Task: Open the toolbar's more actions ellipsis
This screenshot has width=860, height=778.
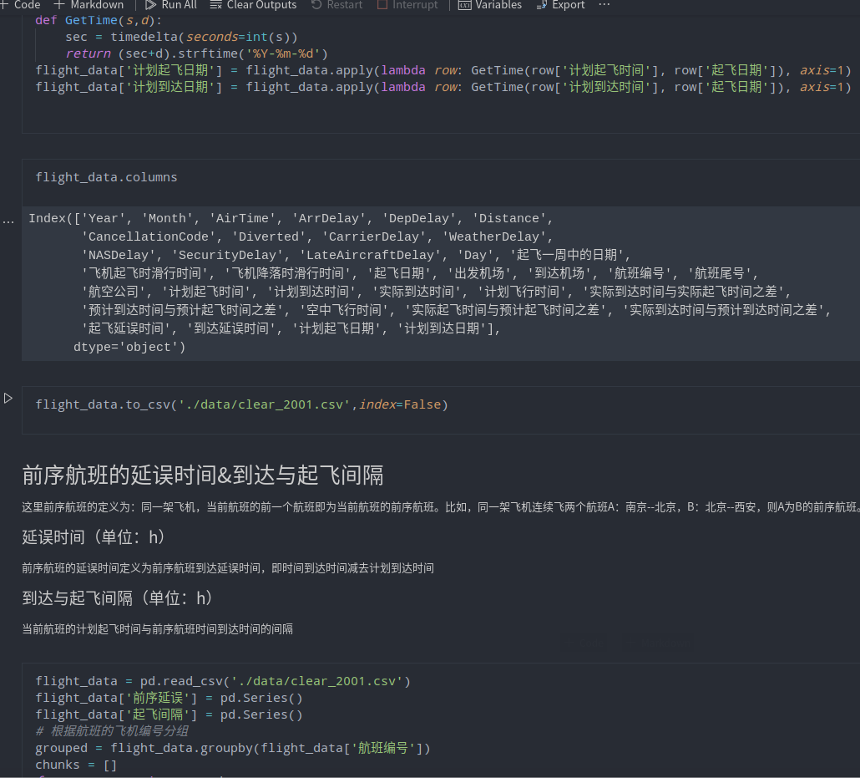Action: click(x=604, y=5)
